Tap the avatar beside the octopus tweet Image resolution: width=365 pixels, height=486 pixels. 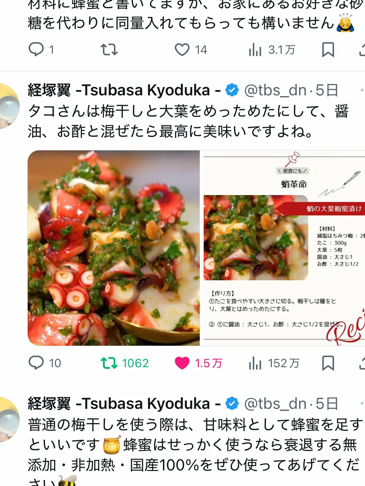8,106
